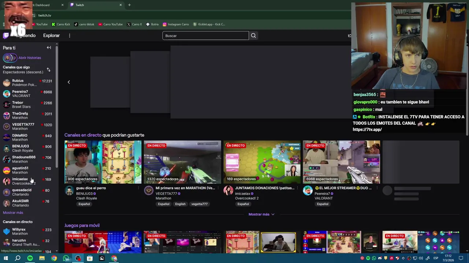Screen dimensions: 469x263
Task: Open BENIJU03 Clash Royale stream thumbnail
Action: pos(103,162)
